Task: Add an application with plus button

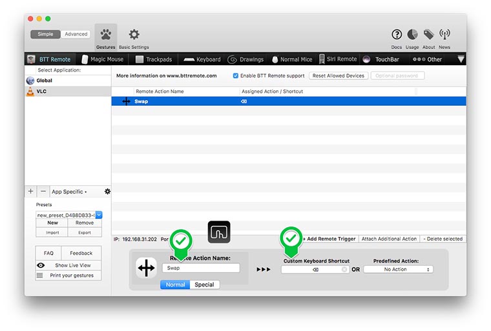Action: pyautogui.click(x=31, y=191)
